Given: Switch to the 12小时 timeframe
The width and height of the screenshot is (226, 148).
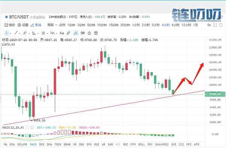Looking at the screenshot, I should click(186, 25).
